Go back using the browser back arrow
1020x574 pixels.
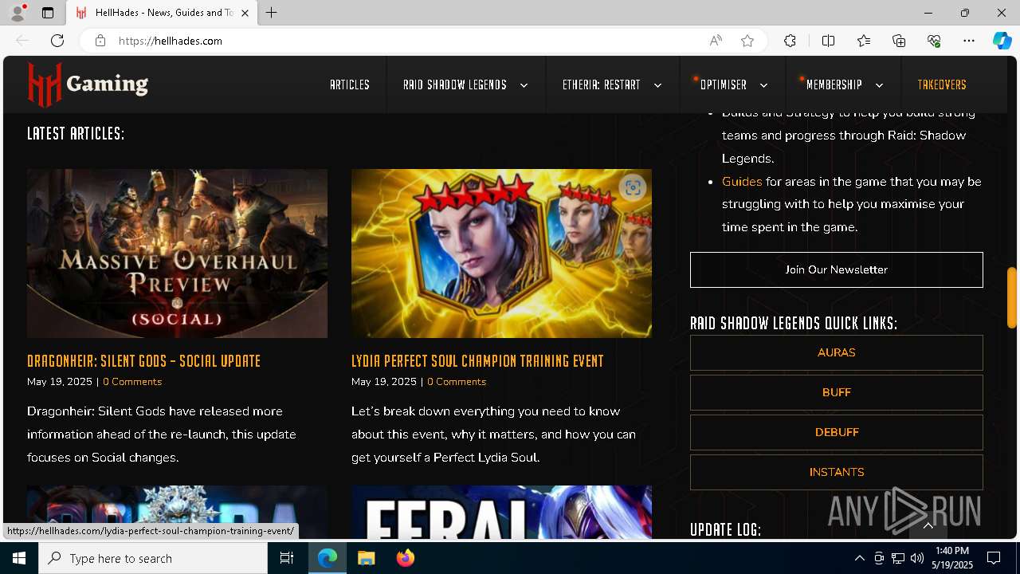pos(22,41)
